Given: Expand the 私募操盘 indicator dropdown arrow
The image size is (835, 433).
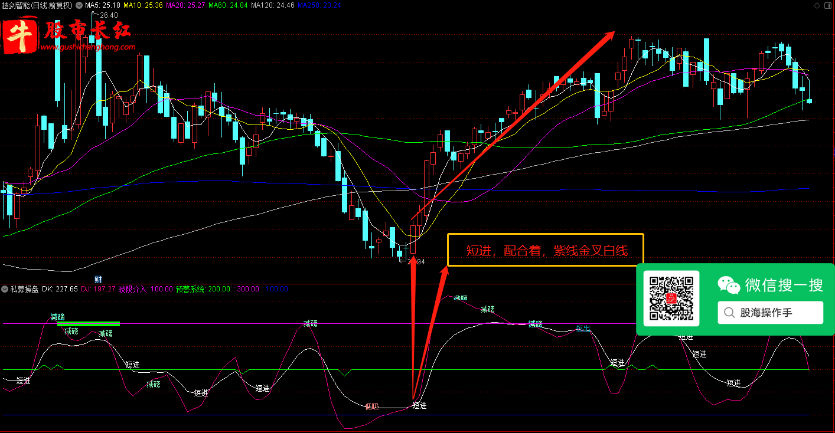Looking at the screenshot, I should point(5,289).
